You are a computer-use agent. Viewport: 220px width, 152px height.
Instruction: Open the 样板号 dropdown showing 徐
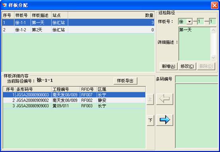click(x=189, y=21)
